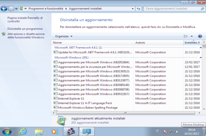Screen dimensions: 206x136
Task: Sort by the Installato il column header
Action: (x=192, y=42)
